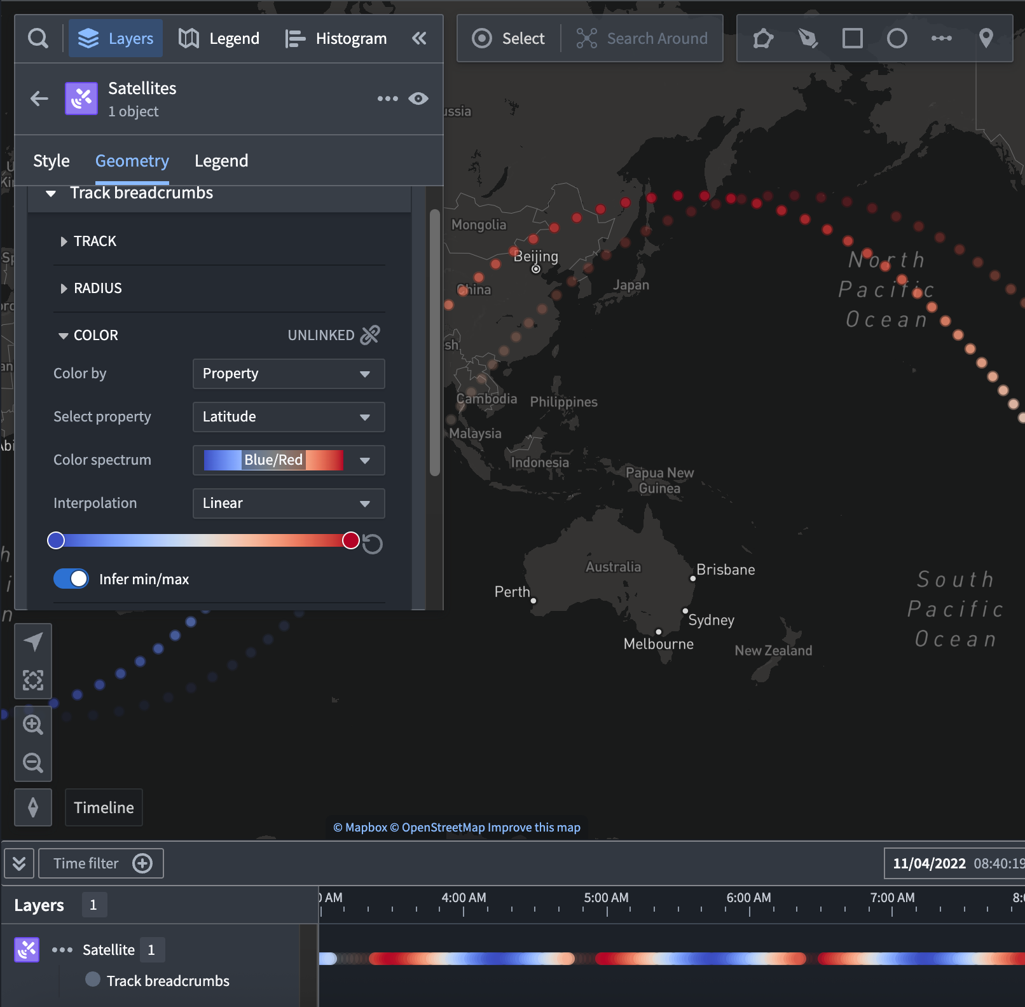Image resolution: width=1025 pixels, height=1007 pixels.
Task: Toggle Satellites layer visibility eye
Action: point(418,99)
